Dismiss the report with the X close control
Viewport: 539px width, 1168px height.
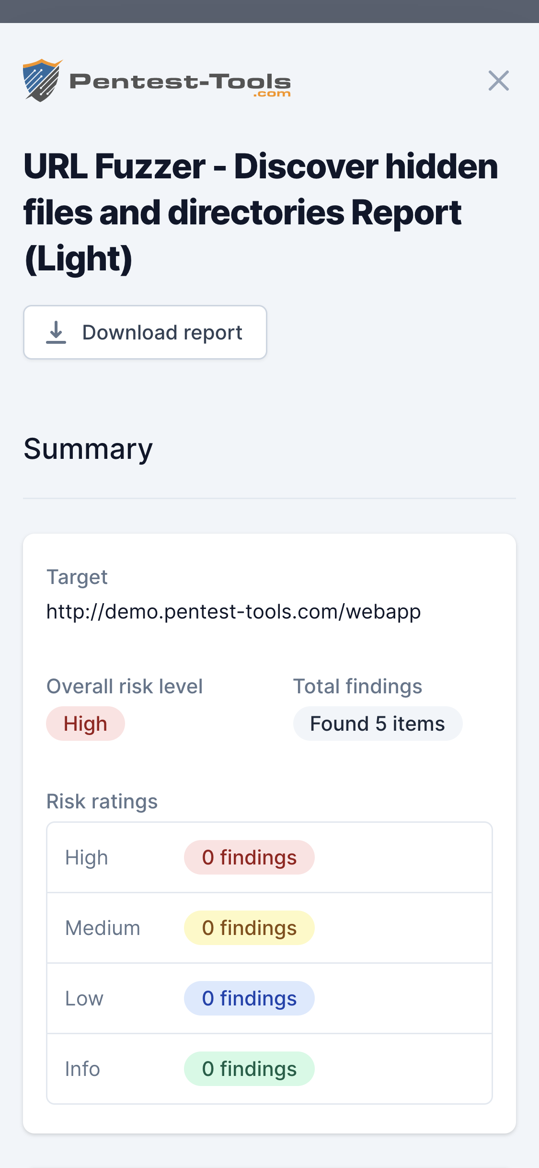(499, 81)
